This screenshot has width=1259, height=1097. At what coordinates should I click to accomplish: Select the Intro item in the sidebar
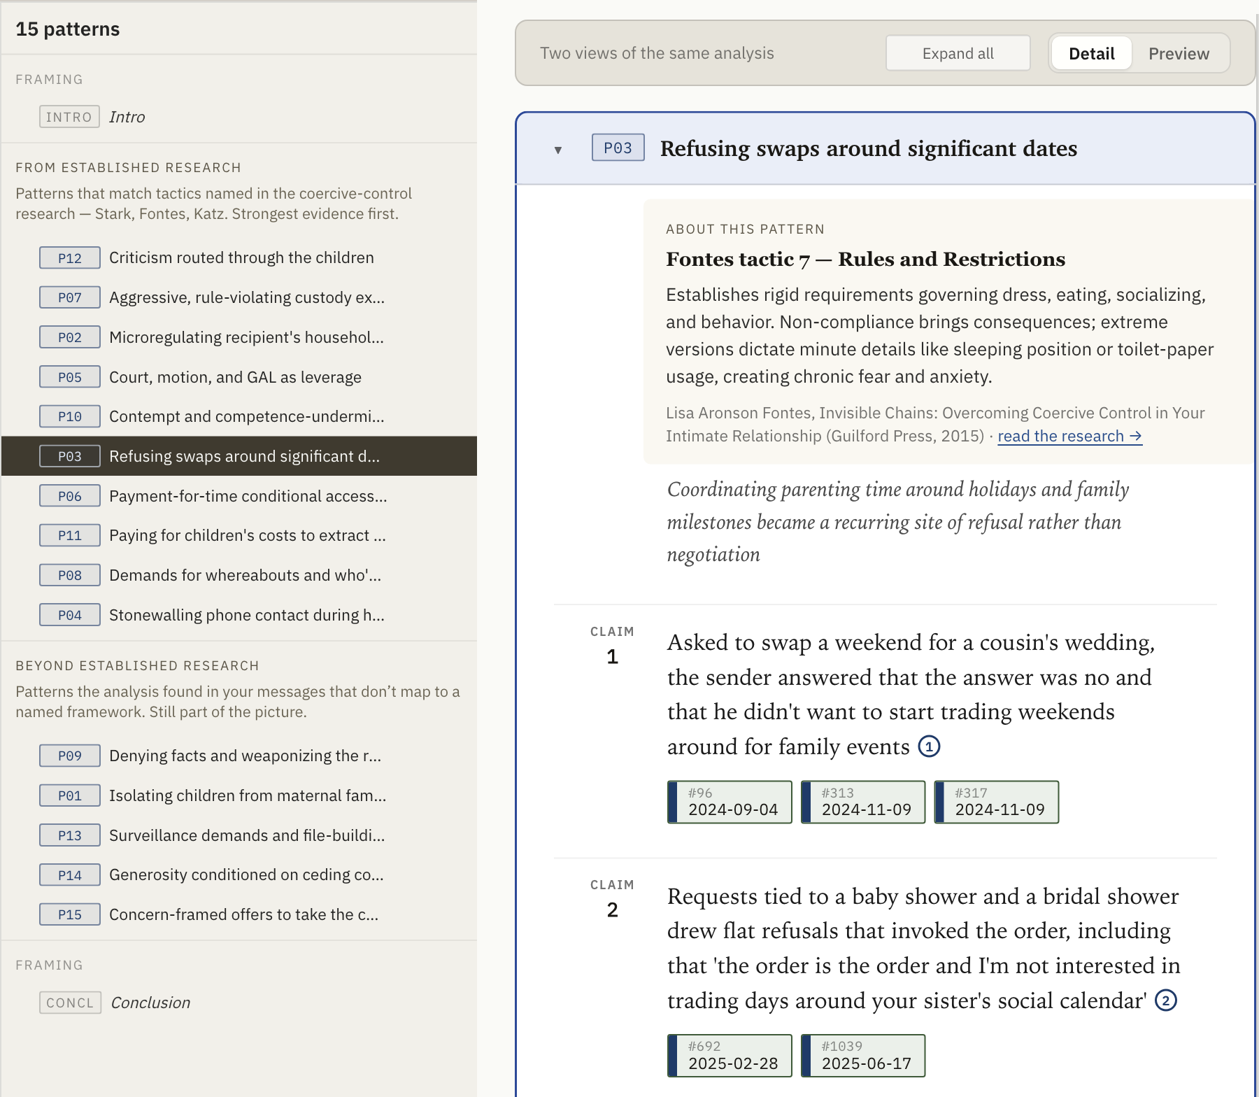(239, 117)
